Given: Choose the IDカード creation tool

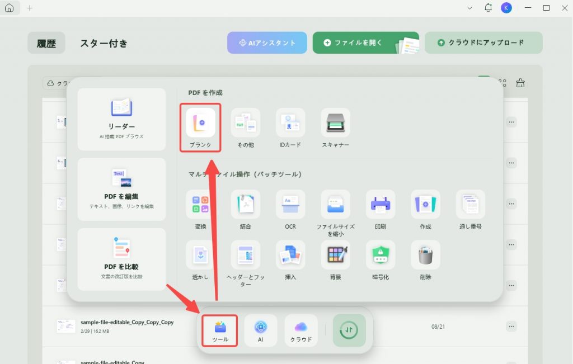Looking at the screenshot, I should coord(290,128).
